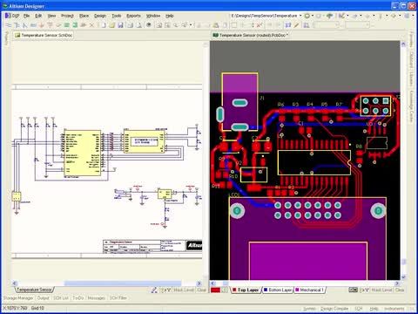This screenshot has width=418, height=314.
Task: Click the selection rectangle icon in PCB toolbar
Action: click(x=234, y=25)
